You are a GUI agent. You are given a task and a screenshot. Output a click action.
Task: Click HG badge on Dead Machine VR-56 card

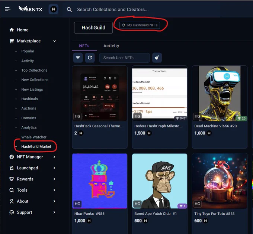coord(197,116)
